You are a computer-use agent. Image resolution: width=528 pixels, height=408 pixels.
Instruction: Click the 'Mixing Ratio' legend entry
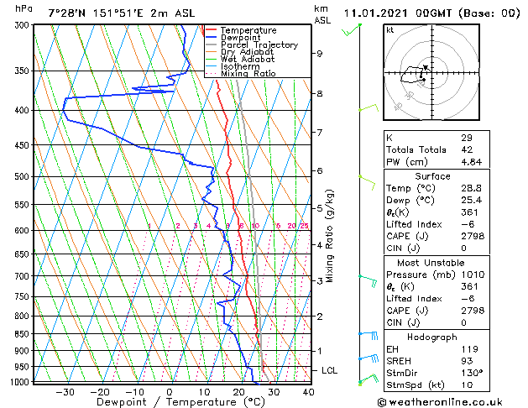tap(248, 73)
